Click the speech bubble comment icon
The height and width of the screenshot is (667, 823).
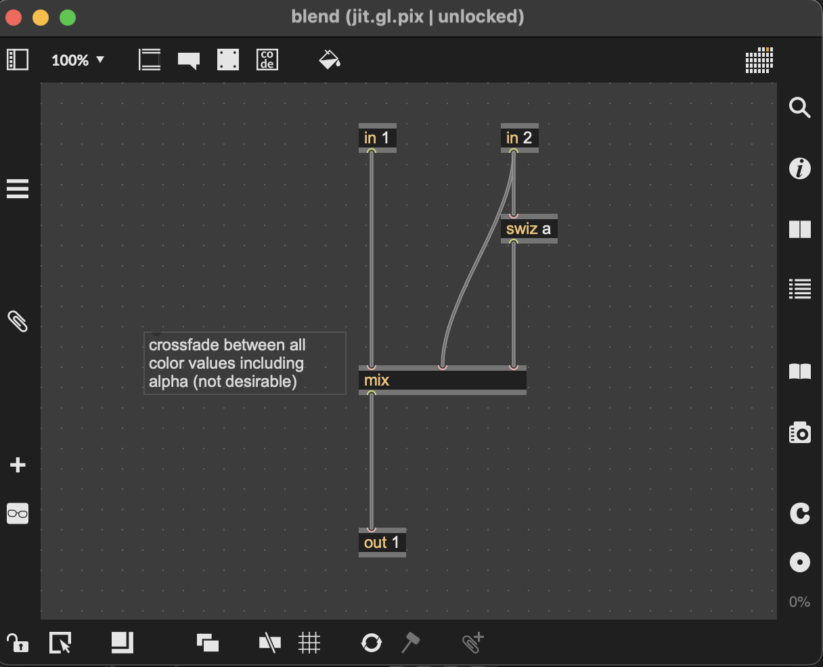coord(189,60)
